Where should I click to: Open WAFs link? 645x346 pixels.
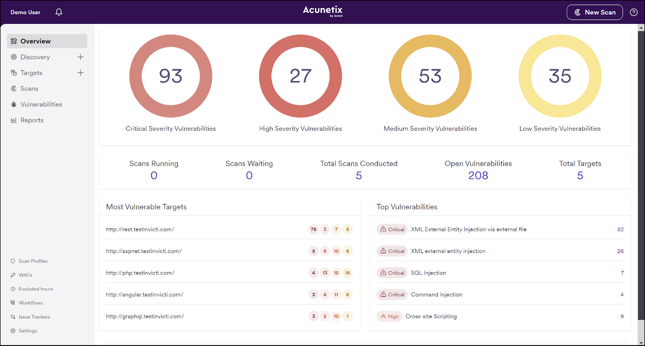25,275
